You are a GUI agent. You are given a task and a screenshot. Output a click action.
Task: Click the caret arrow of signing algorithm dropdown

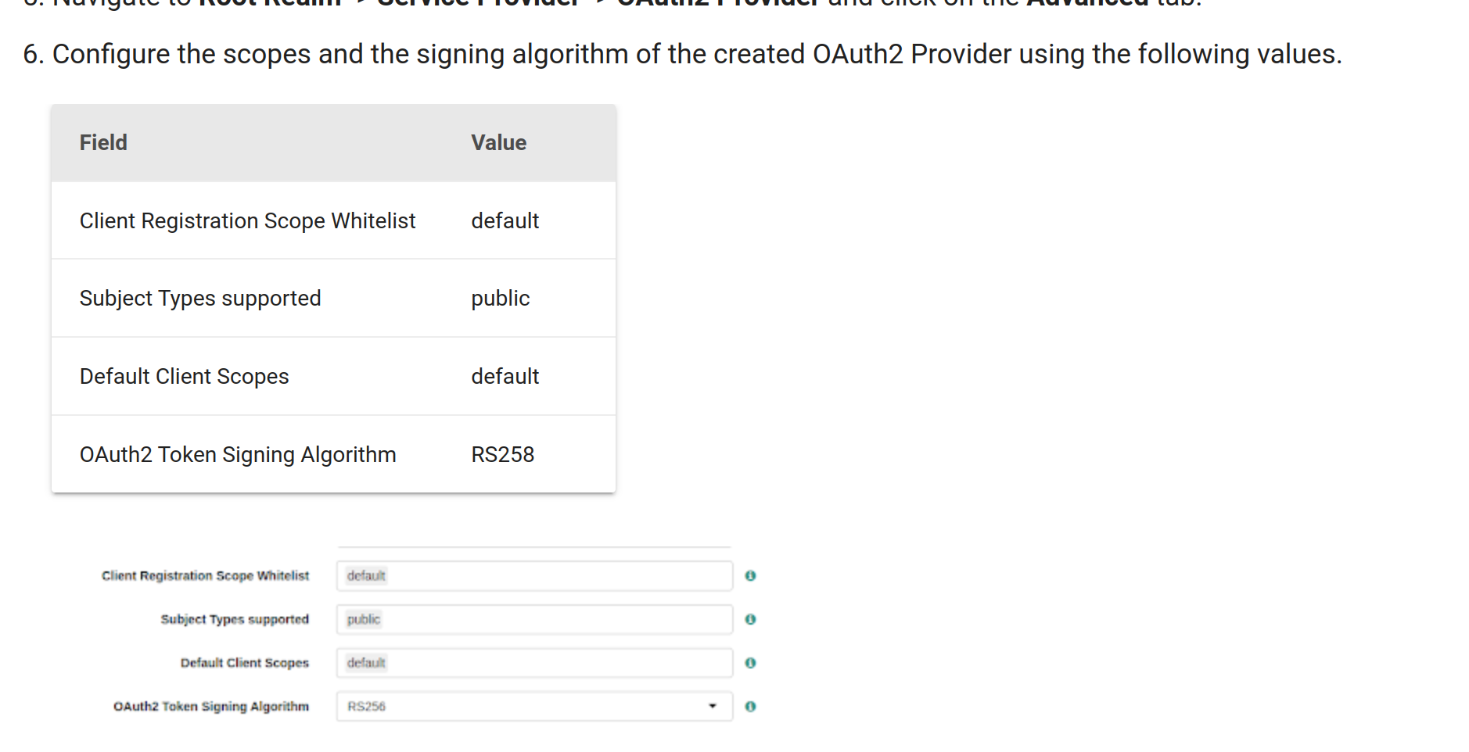(x=713, y=707)
